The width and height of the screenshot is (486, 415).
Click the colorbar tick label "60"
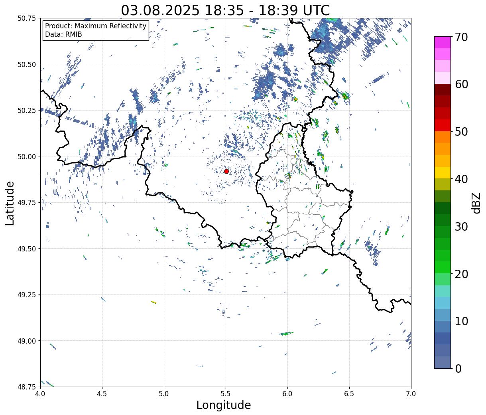point(461,84)
